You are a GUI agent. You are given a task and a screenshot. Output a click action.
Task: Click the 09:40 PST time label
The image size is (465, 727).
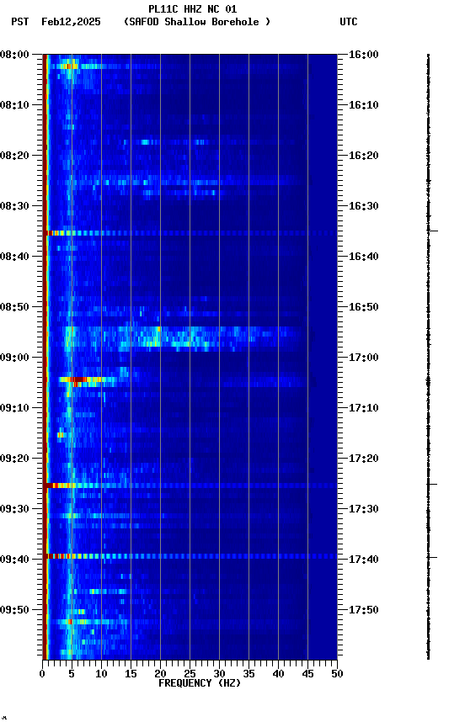coord(14,560)
